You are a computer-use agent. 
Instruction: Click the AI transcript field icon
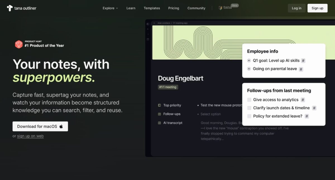(x=159, y=123)
